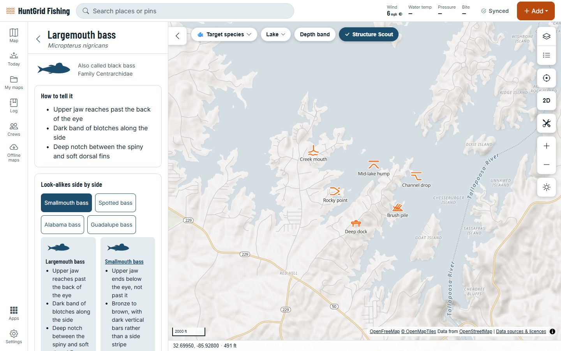Open map attribution info icon

552,331
